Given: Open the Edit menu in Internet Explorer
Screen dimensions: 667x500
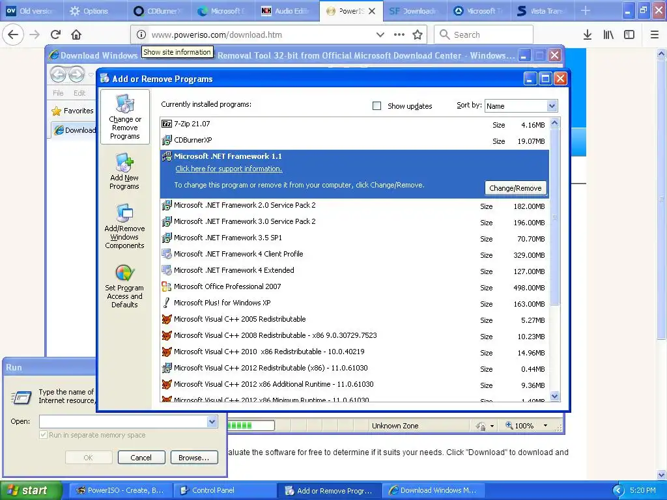Looking at the screenshot, I should coord(79,93).
